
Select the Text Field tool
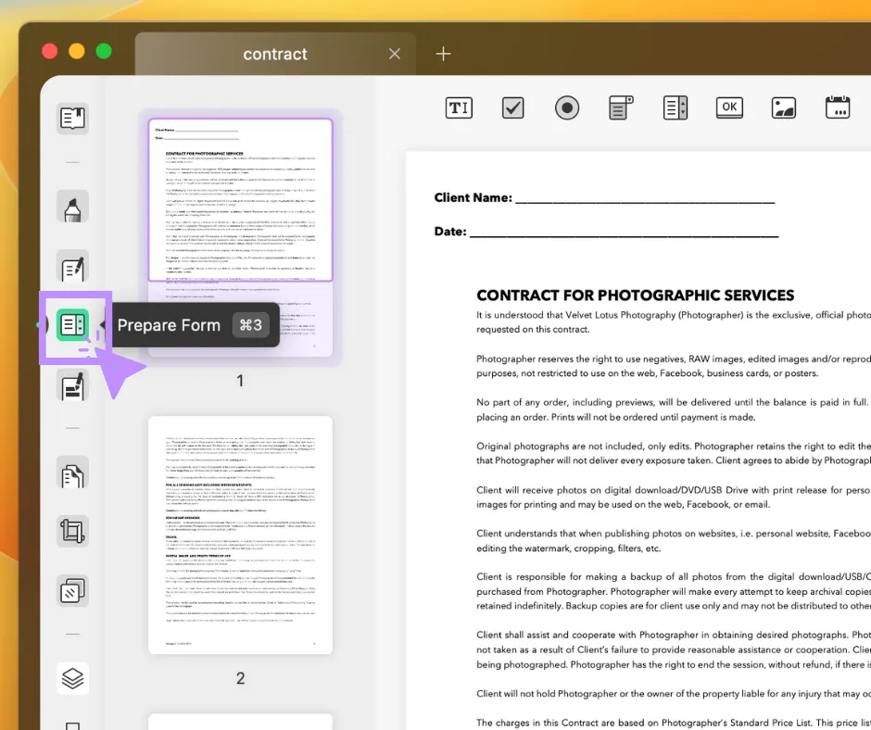(459, 107)
